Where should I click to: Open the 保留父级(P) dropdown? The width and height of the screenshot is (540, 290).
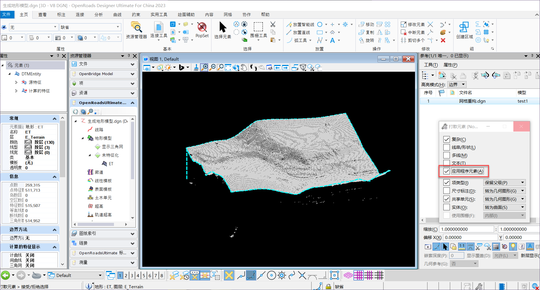coord(504,183)
